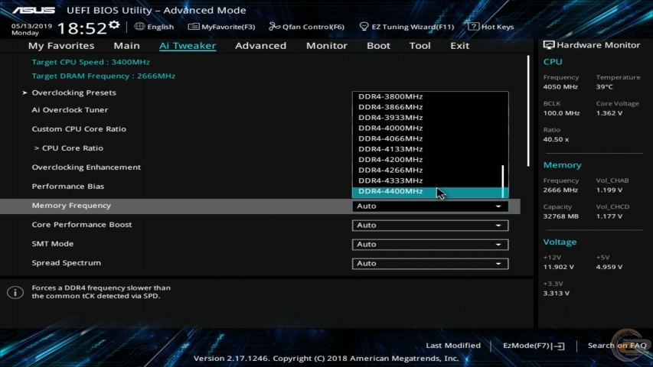Switch to the Main tab

tap(126, 45)
